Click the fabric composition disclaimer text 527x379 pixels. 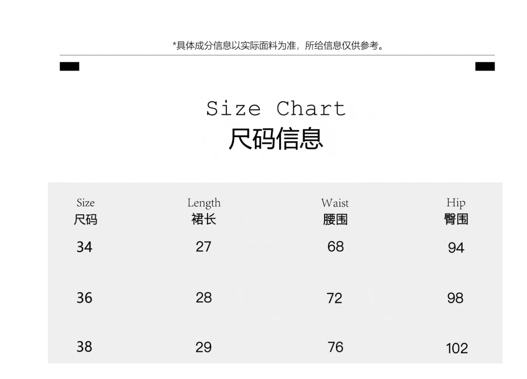click(278, 45)
